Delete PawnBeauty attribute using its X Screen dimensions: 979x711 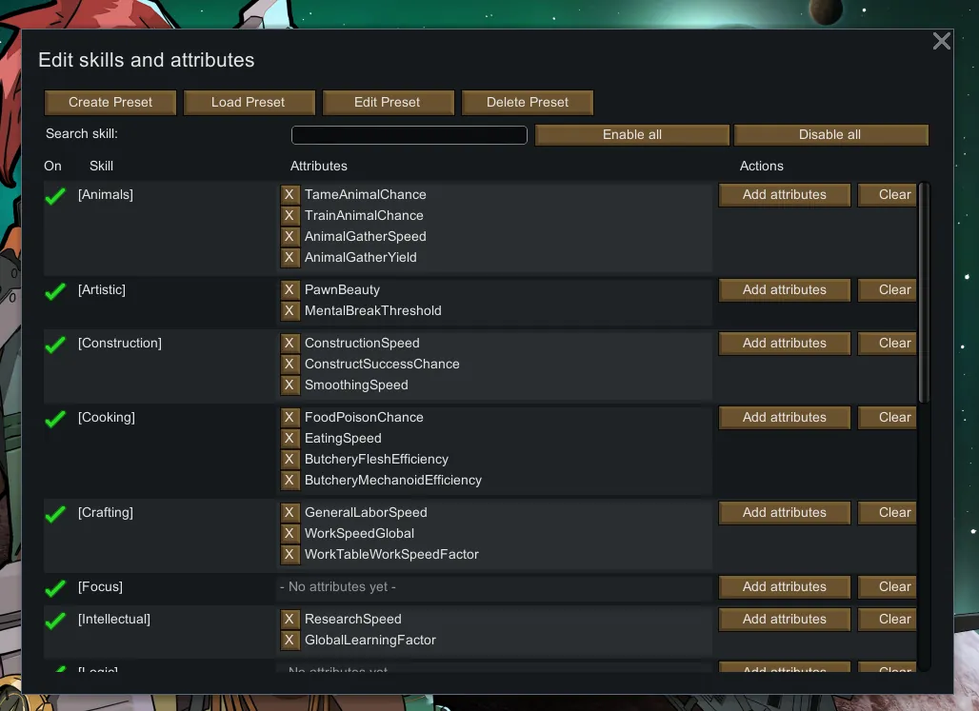pos(290,289)
